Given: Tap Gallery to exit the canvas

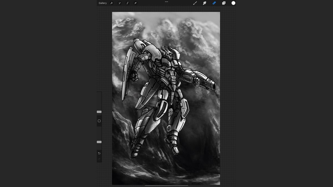Looking at the screenshot, I should [102, 3].
